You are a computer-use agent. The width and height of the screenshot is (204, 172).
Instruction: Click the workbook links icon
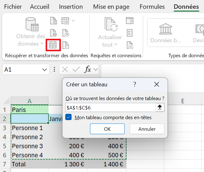(130, 45)
